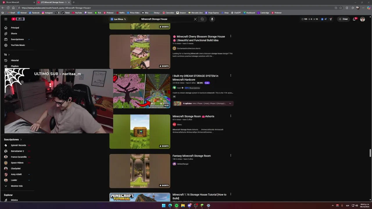This screenshot has width=372, height=209.
Task: Open the Netflix bookmark
Action: pyautogui.click(x=120, y=13)
